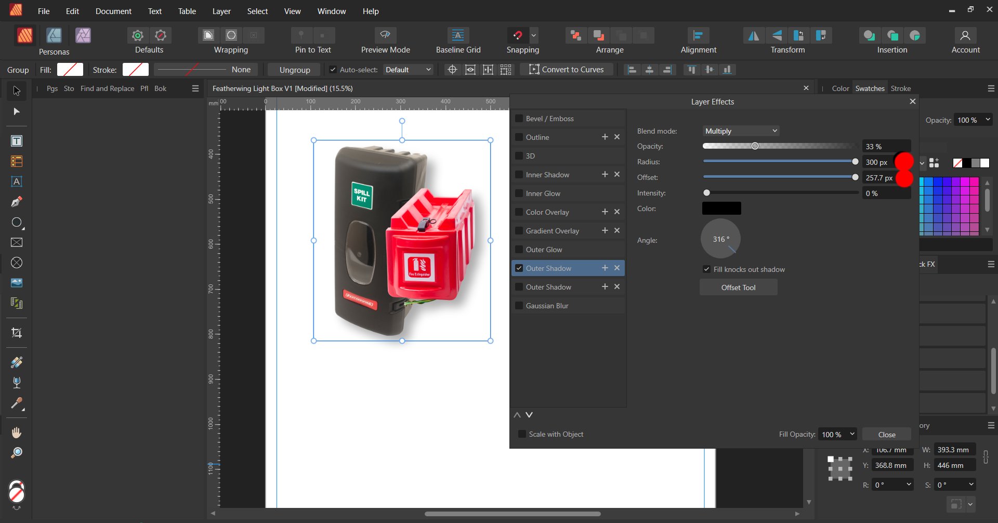Activate the Move tool

[x=17, y=90]
